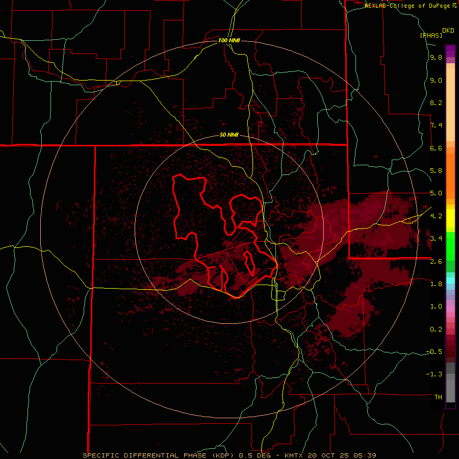This screenshot has height=459, width=459.
Task: Pick the bright yellow band of color bar
Action: tap(450, 218)
